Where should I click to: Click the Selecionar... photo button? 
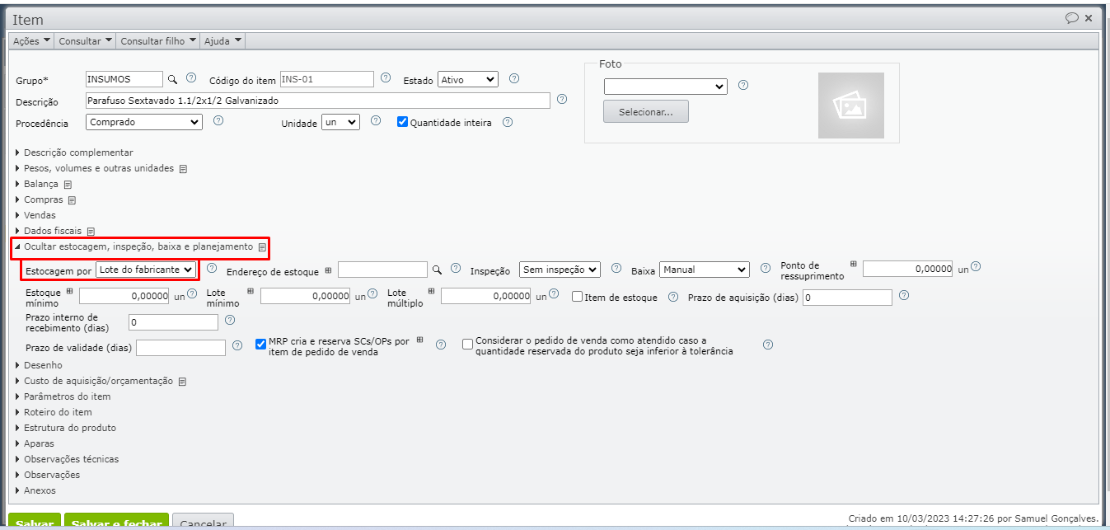point(646,111)
